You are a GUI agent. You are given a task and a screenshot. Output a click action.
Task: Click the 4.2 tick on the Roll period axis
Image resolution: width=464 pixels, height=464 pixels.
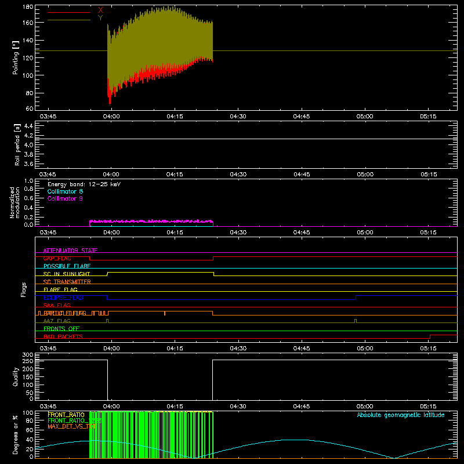(x=28, y=136)
